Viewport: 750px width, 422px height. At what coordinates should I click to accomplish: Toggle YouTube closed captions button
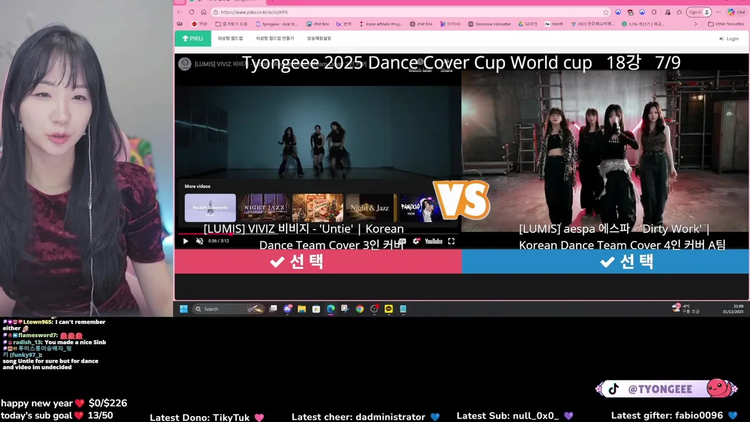click(x=403, y=241)
